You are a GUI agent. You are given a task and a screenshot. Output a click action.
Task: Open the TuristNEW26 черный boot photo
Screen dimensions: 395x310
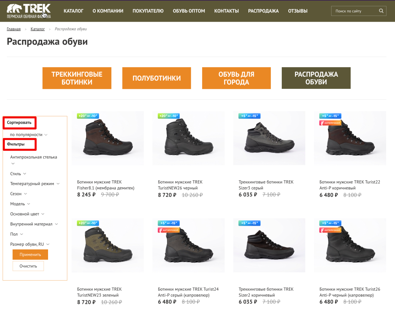(x=188, y=138)
